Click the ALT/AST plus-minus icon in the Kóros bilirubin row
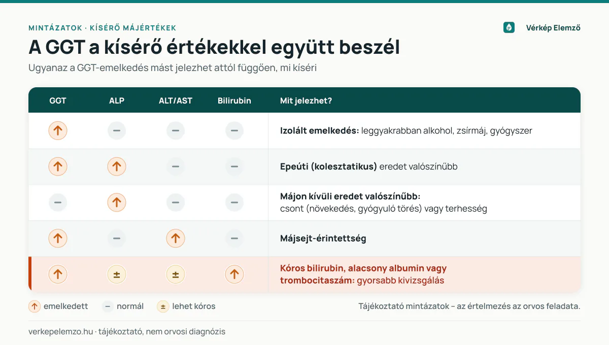 click(x=176, y=274)
